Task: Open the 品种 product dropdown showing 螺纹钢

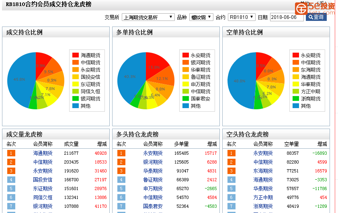Action: pos(201,17)
